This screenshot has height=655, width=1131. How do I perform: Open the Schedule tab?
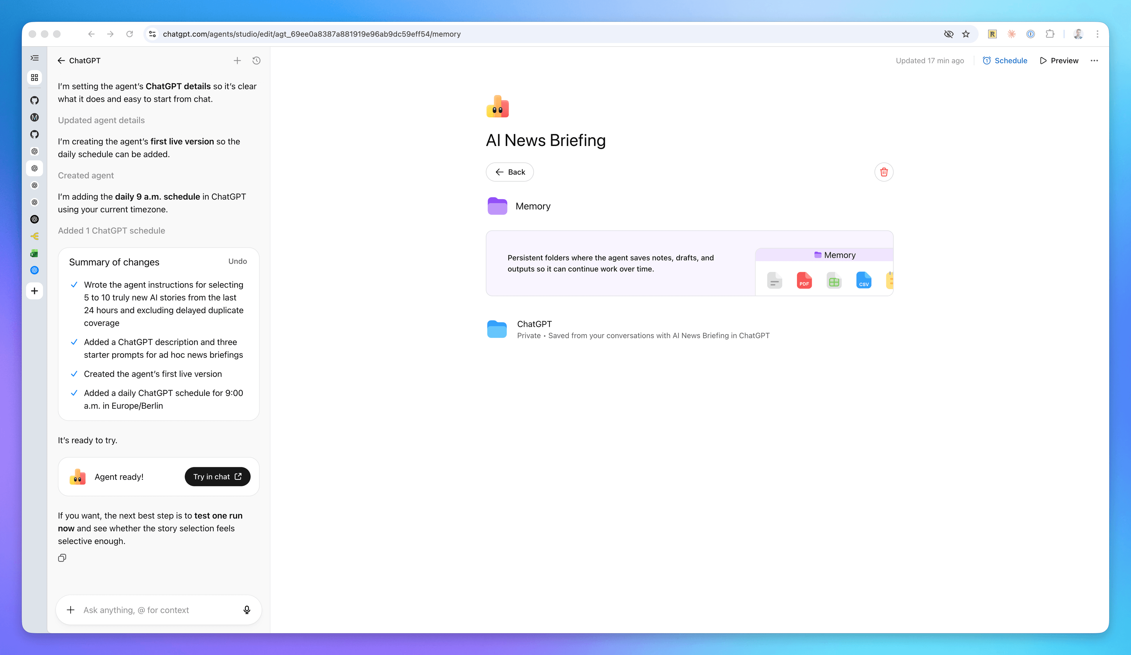[x=1005, y=61]
